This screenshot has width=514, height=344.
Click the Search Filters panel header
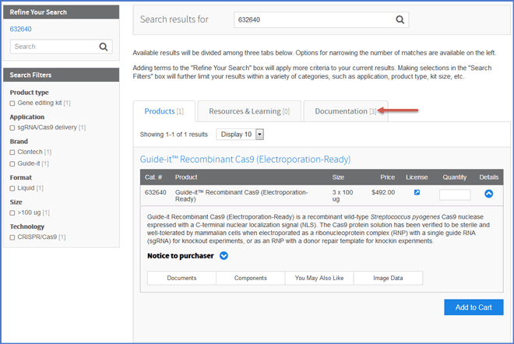[x=62, y=75]
